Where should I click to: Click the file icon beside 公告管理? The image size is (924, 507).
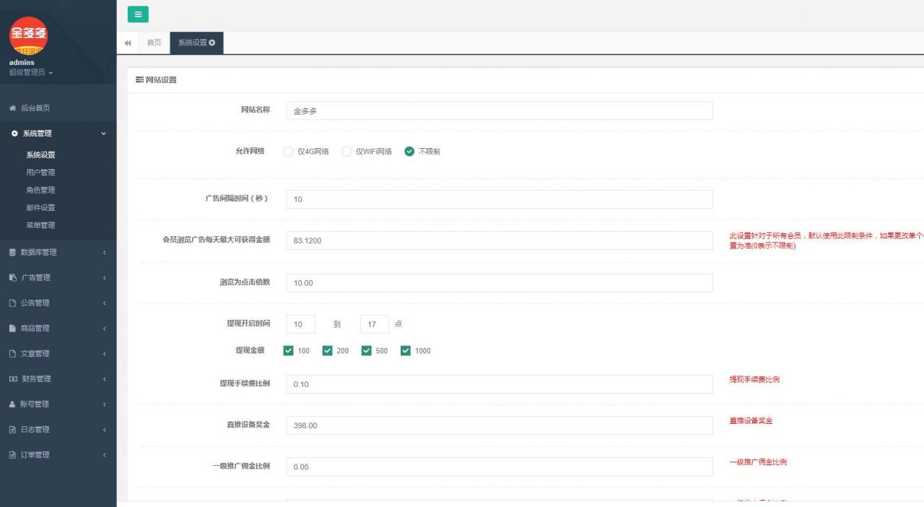12,303
